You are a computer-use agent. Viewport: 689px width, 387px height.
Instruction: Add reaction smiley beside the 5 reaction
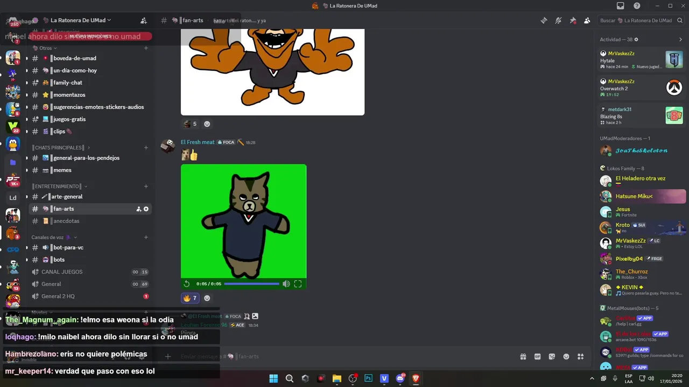pyautogui.click(x=207, y=124)
